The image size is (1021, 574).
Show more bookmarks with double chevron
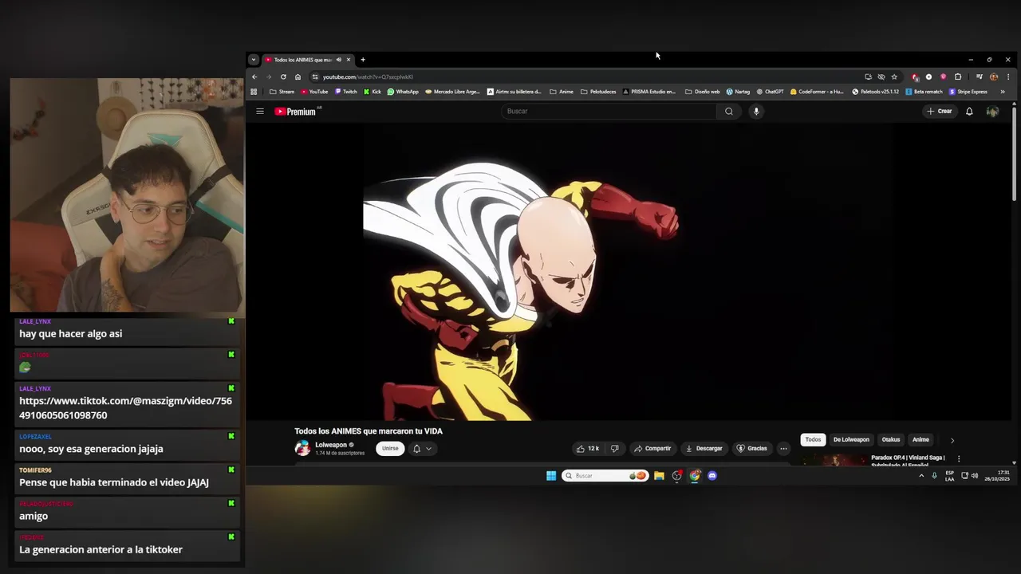[1003, 92]
